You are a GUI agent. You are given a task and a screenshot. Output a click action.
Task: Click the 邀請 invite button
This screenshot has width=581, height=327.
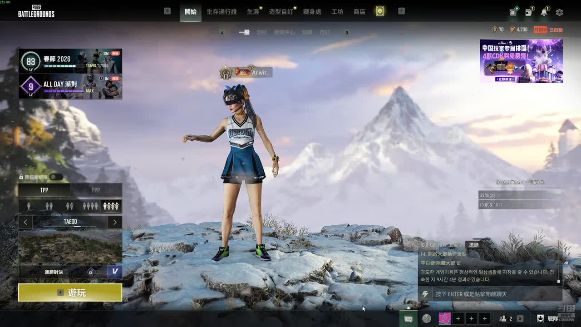pyautogui.click(x=473, y=245)
